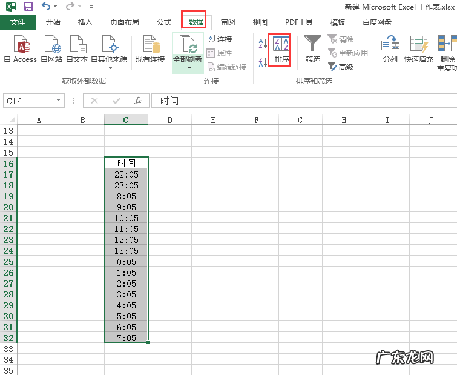Viewport: 457px width, 375px height.
Task: Click the cell showing 4:05
Action: coord(126,305)
